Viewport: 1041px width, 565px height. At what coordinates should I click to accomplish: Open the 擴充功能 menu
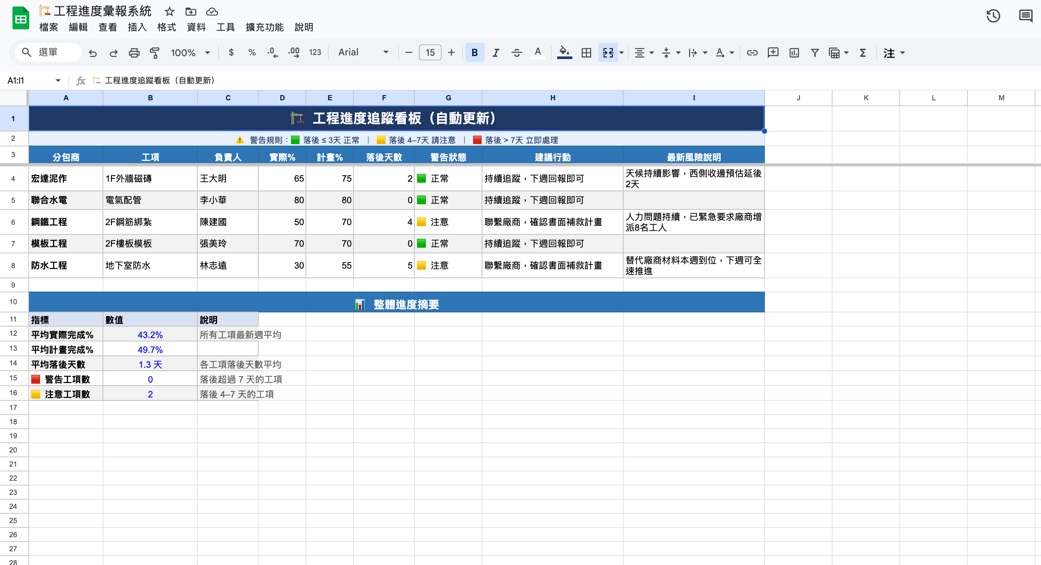tap(265, 27)
